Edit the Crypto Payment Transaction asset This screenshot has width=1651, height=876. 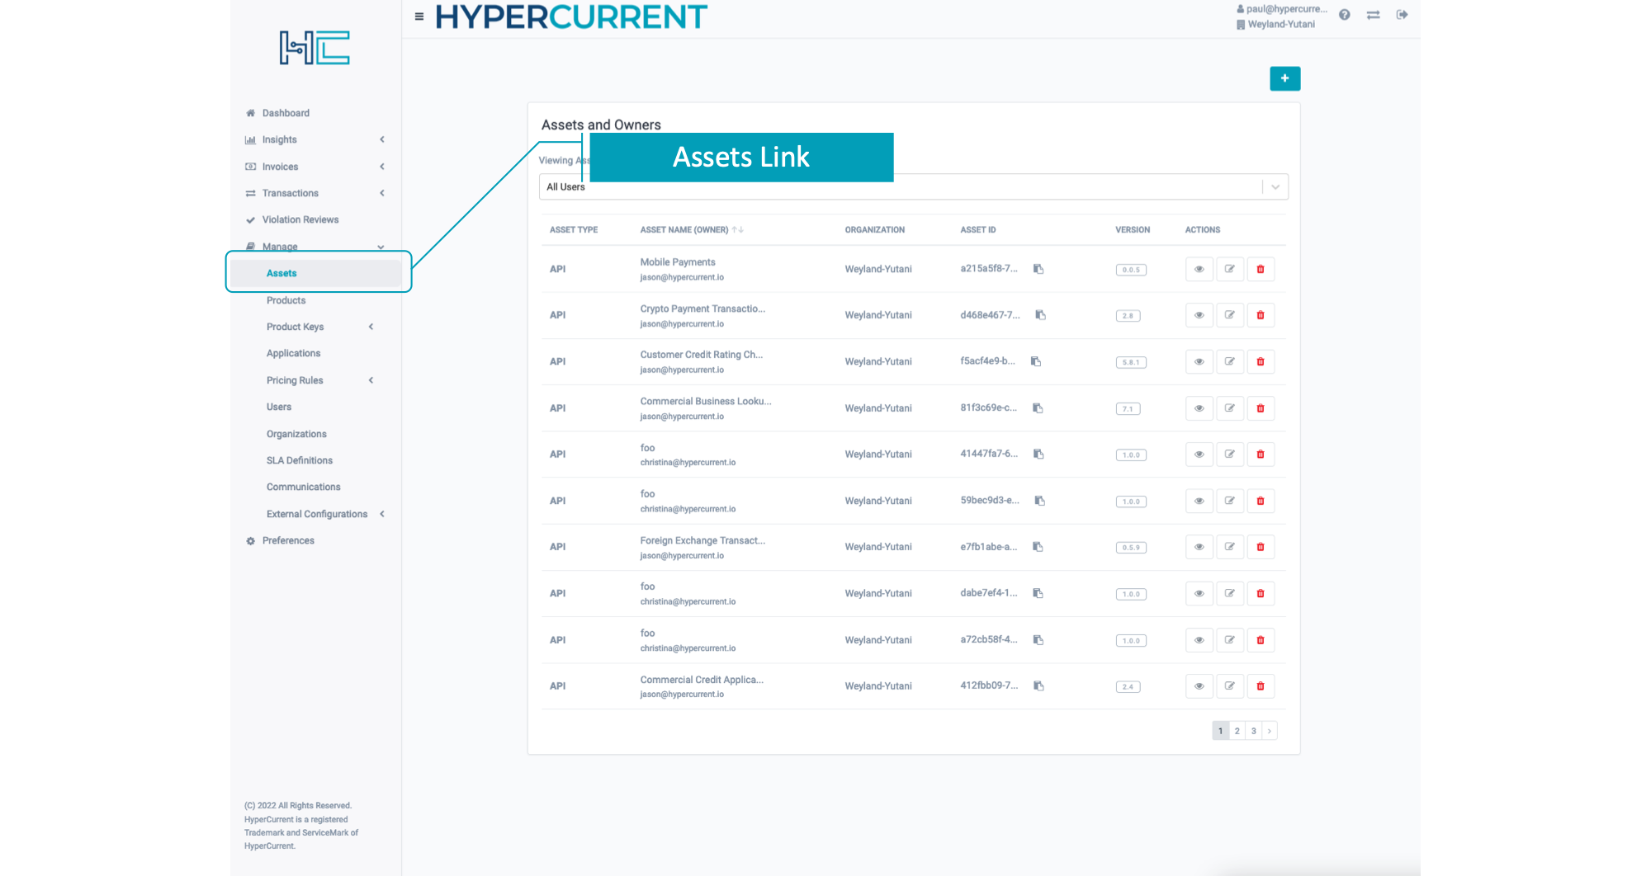pos(1229,315)
